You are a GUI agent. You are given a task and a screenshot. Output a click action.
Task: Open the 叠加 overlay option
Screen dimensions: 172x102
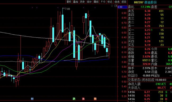pos(76,2)
